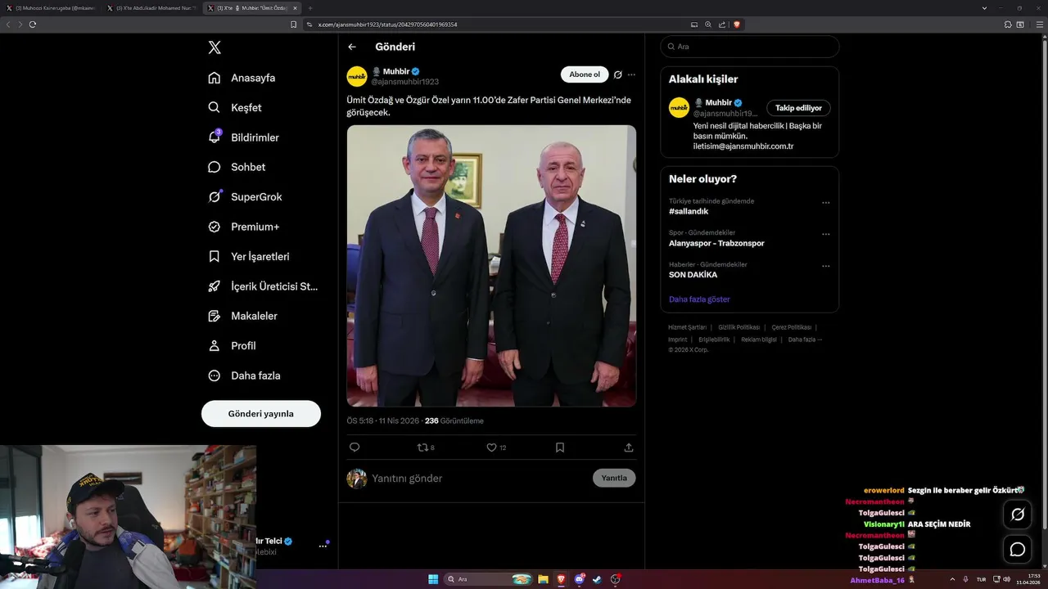This screenshot has width=1048, height=589.
Task: Click Gönderi yayınla button
Action: (x=261, y=414)
